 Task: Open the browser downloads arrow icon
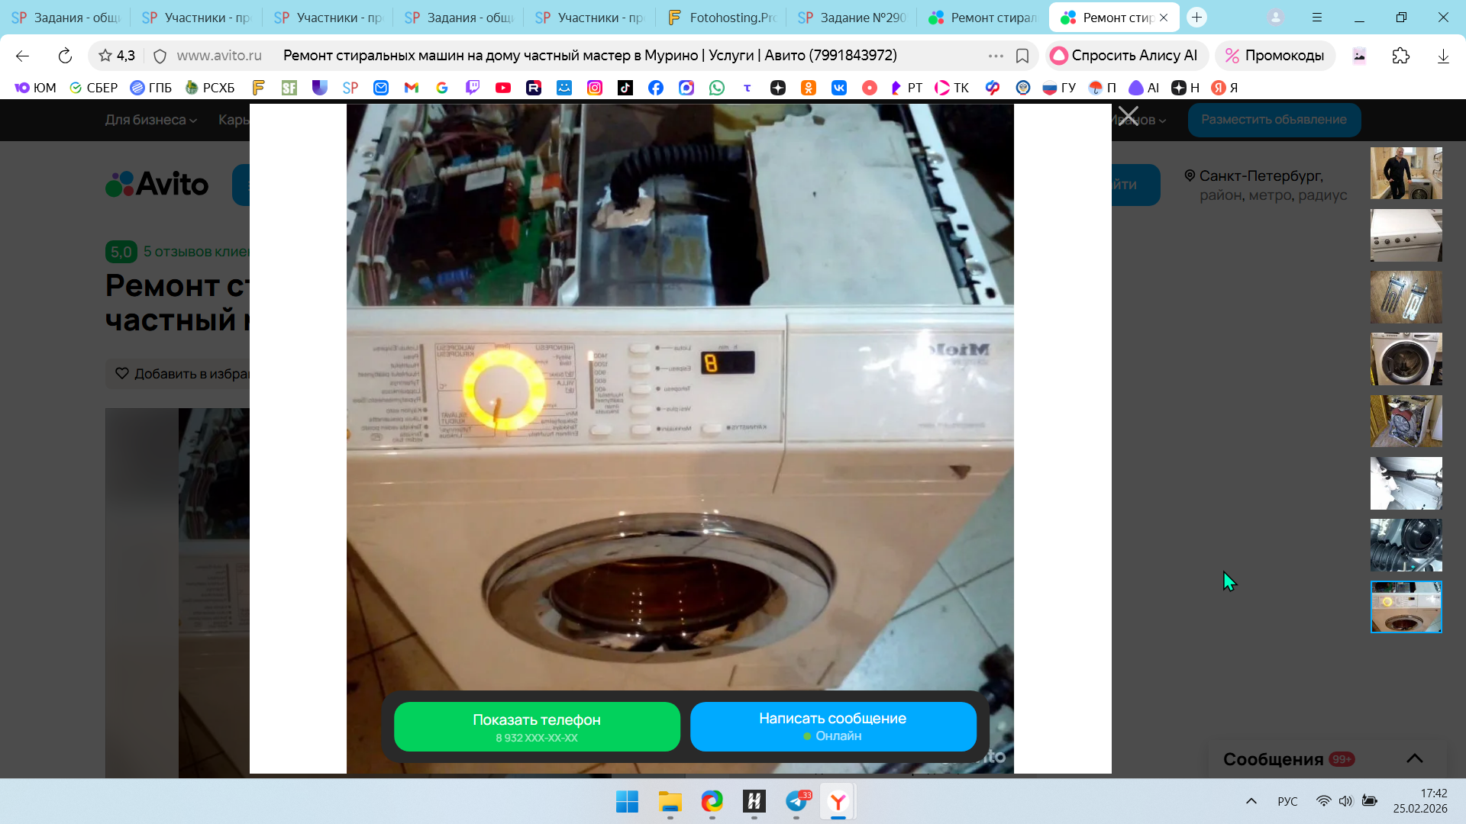1443,56
